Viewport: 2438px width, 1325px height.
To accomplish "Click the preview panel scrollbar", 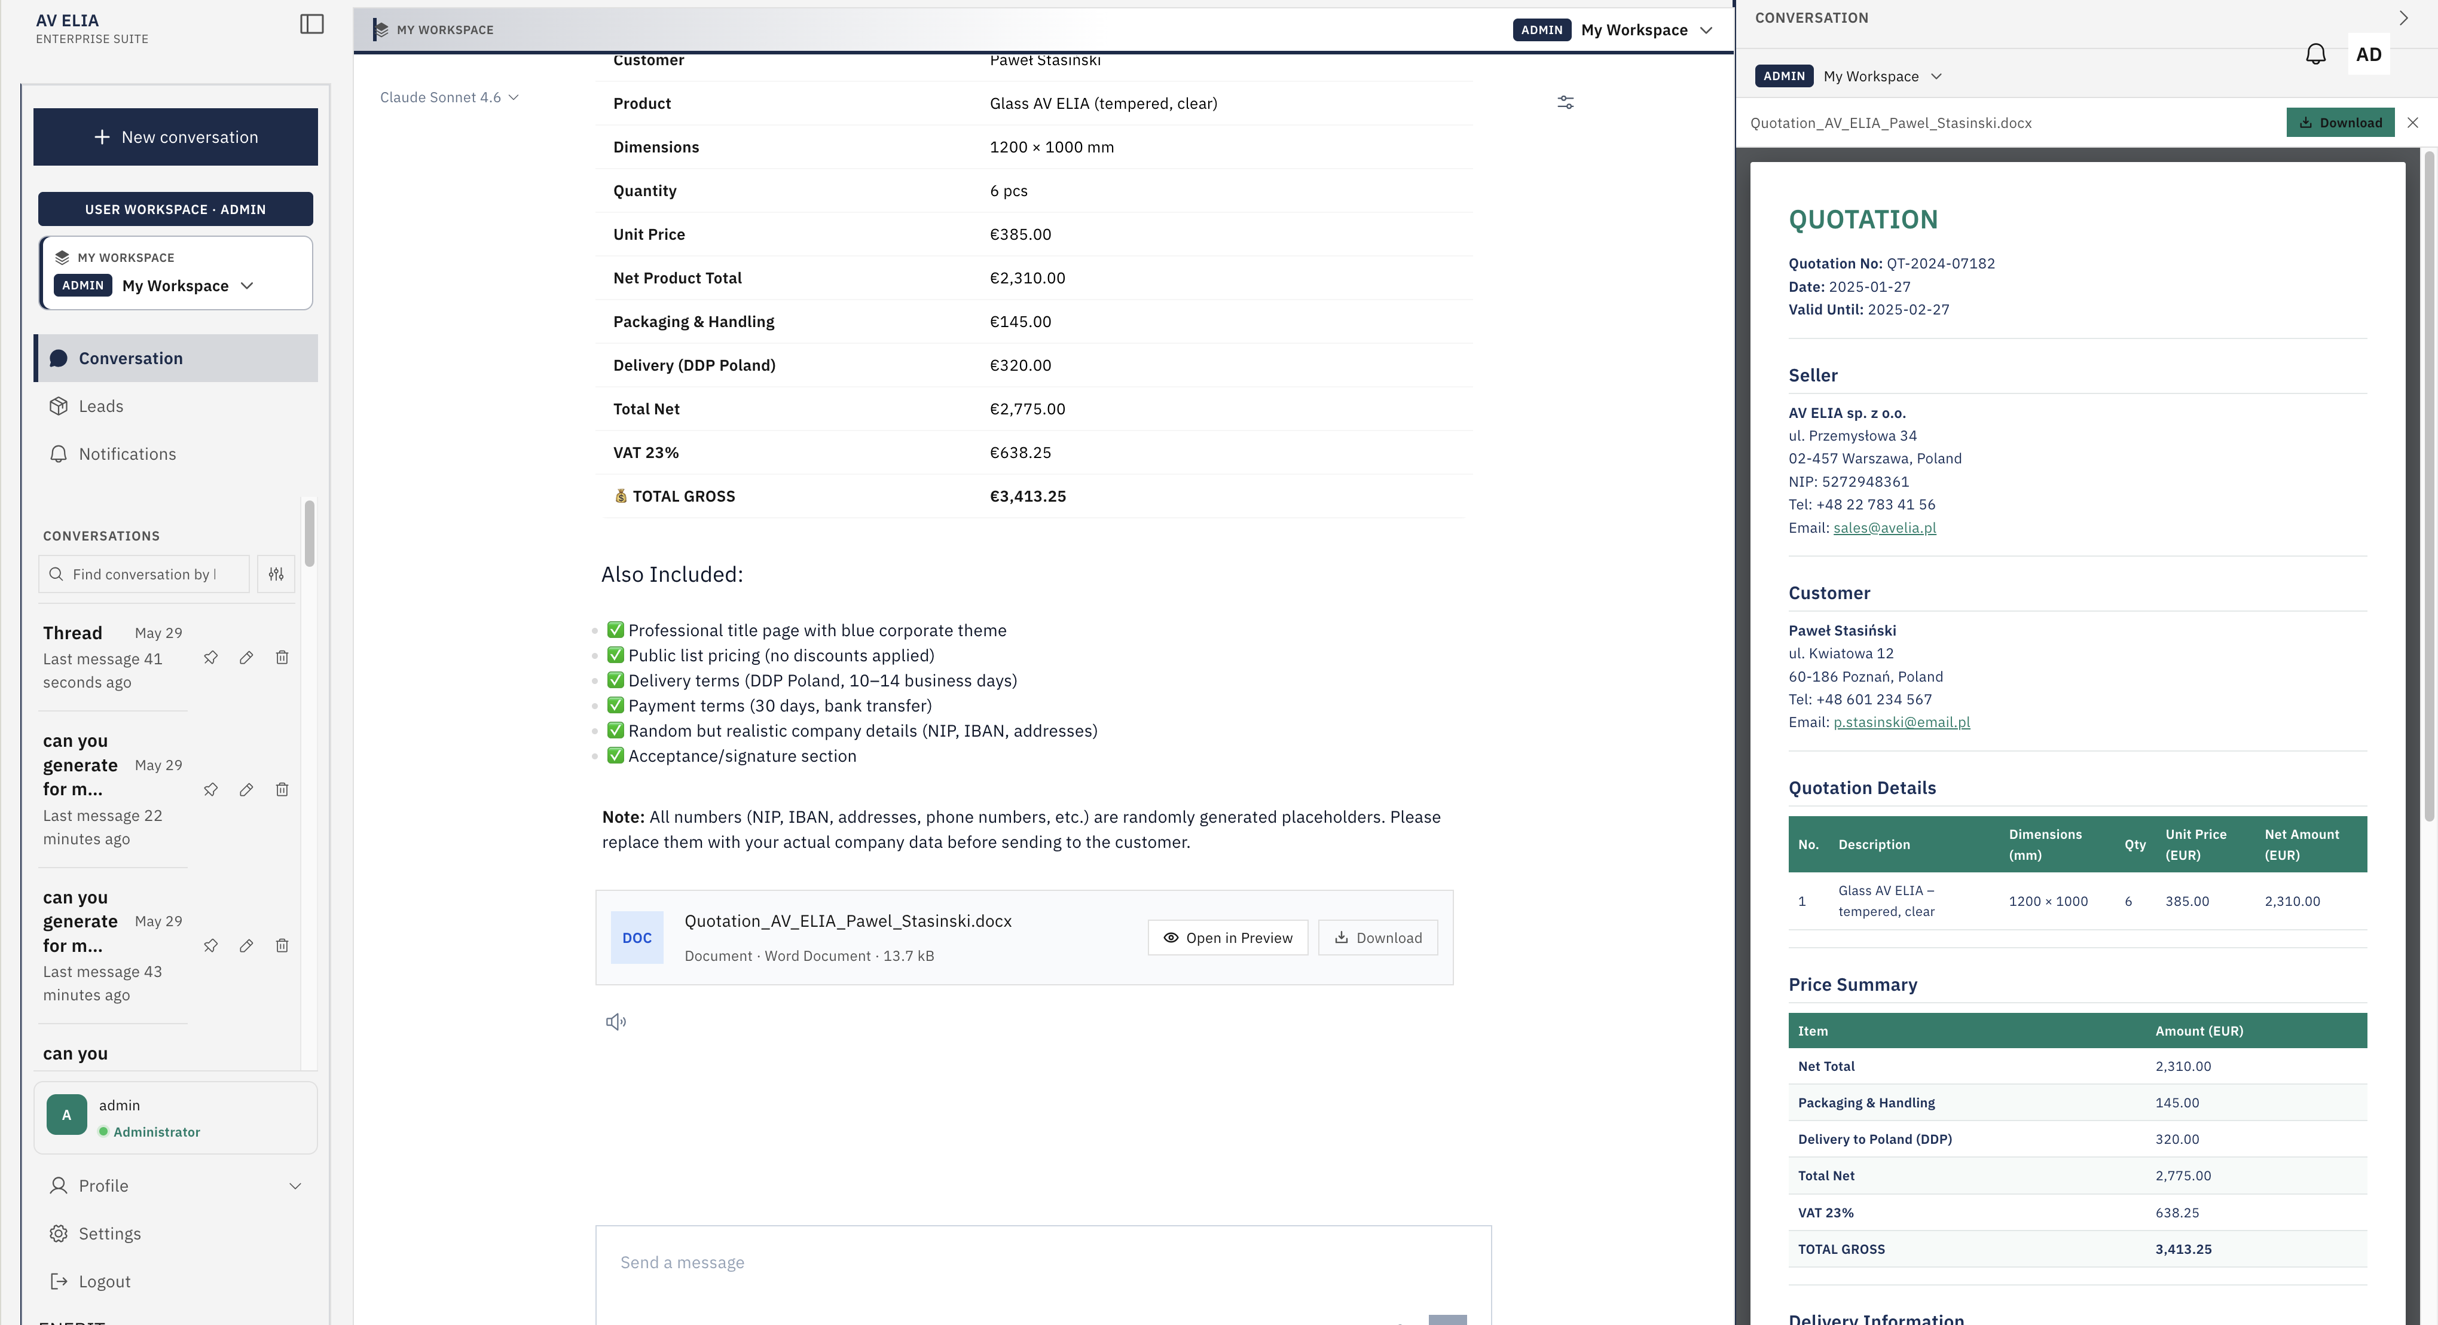I will [x=2428, y=487].
